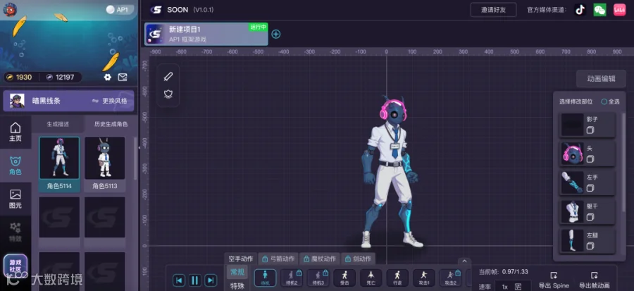Open 动画编辑 animation editor

(601, 79)
